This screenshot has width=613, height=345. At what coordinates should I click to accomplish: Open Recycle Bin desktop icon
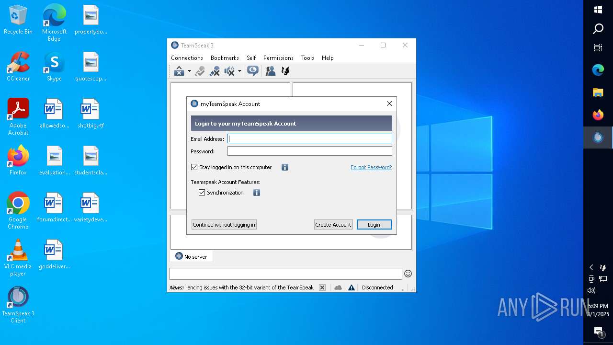coord(18,20)
